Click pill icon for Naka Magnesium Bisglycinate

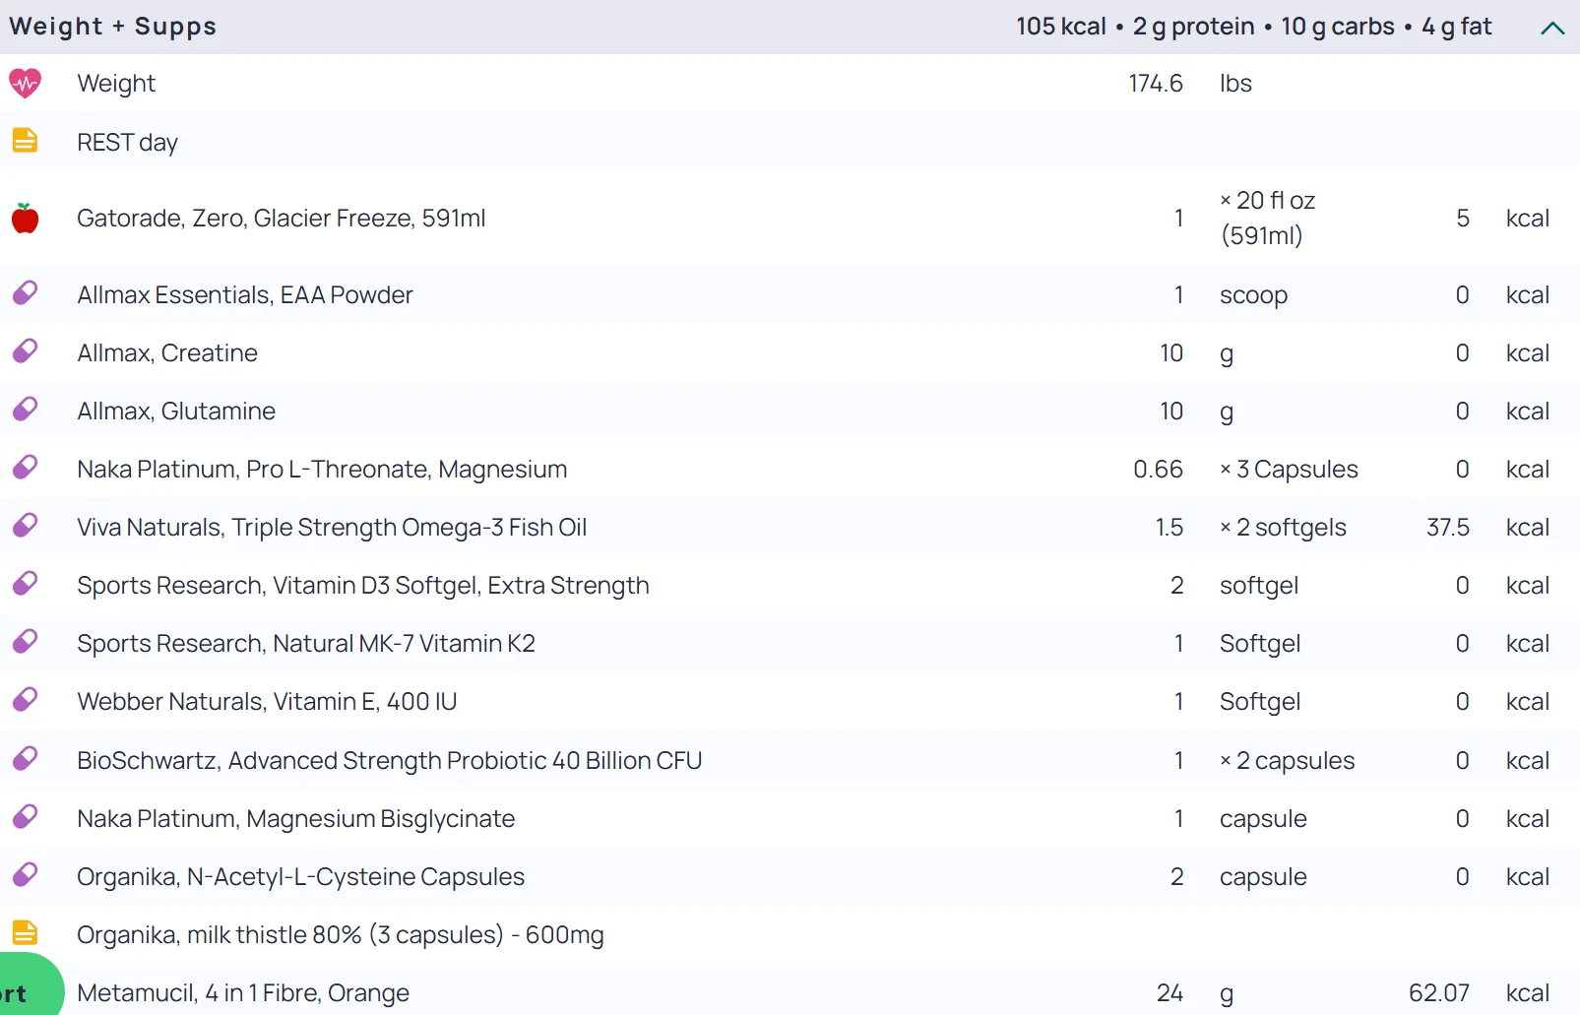(25, 817)
